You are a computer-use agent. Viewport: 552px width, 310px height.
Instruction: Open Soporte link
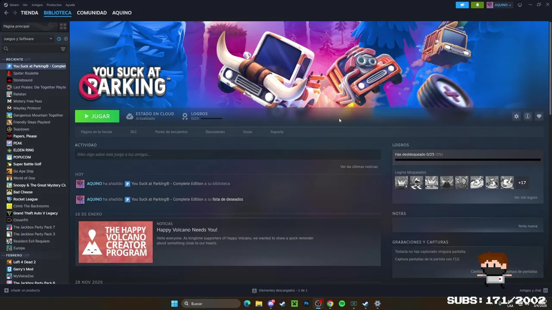[277, 132]
